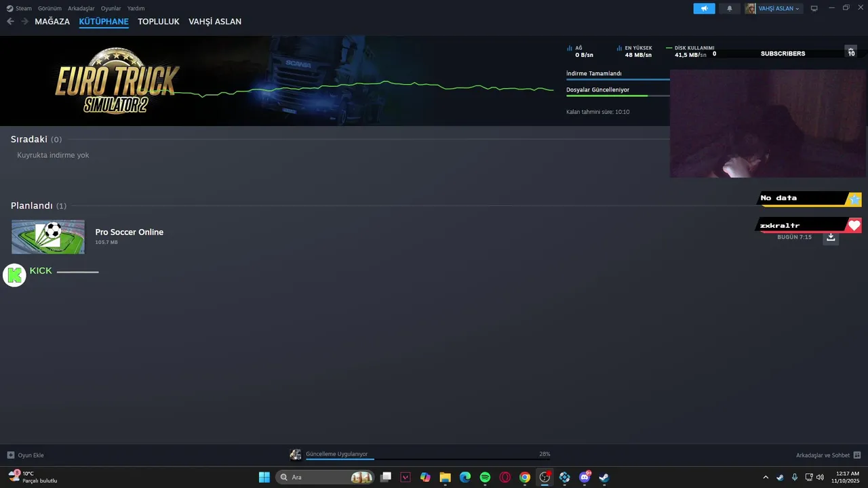The width and height of the screenshot is (868, 488).
Task: Click the Sıradaki (0) heading
Action: pyautogui.click(x=36, y=139)
